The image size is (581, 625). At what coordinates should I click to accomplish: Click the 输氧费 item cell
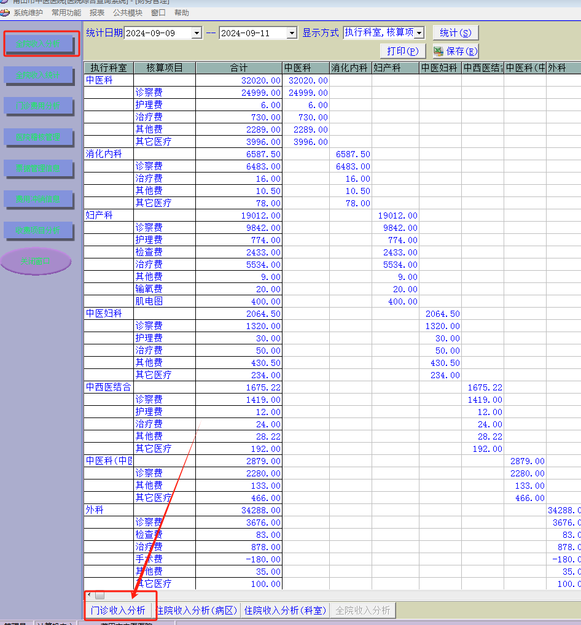coord(165,289)
